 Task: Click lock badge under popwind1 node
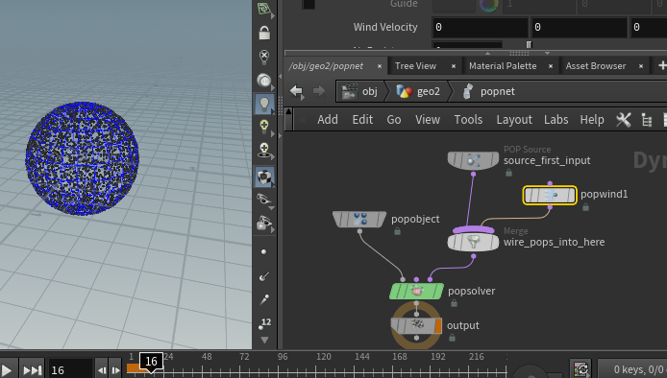(585, 207)
